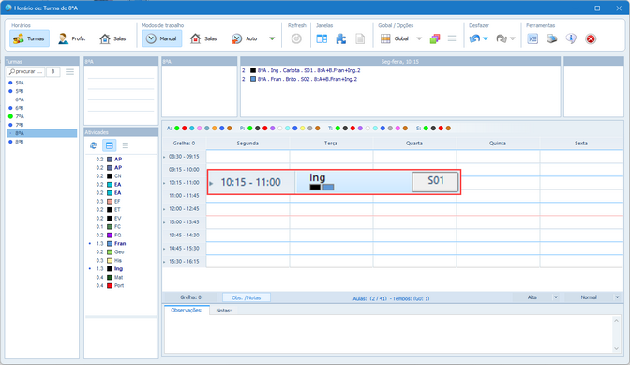Viewport: 630px width, 365px height.
Task: Click the red X close tool icon
Action: (x=591, y=38)
